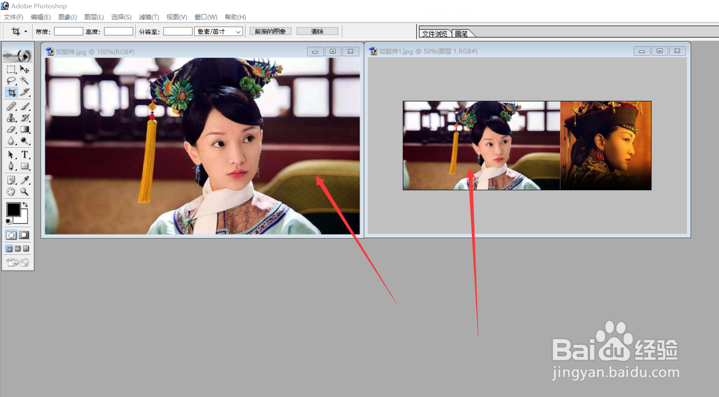Open the 图层(L) menu

94,17
